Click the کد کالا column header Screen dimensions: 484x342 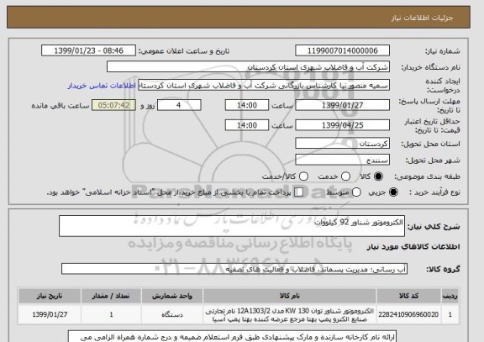pyautogui.click(x=408, y=296)
